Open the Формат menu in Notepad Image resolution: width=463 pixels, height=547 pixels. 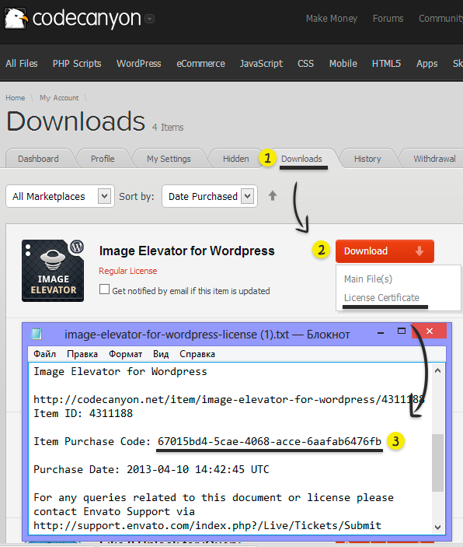(x=125, y=354)
